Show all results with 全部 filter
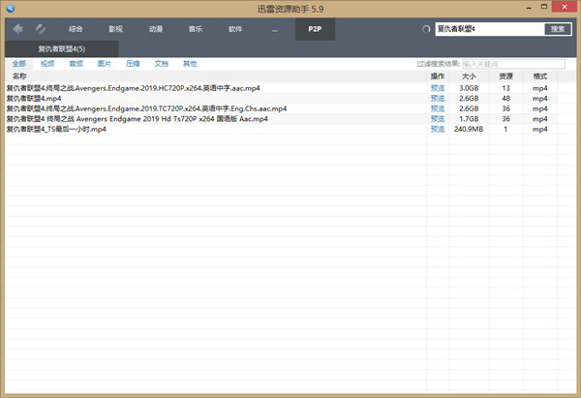 coord(19,64)
